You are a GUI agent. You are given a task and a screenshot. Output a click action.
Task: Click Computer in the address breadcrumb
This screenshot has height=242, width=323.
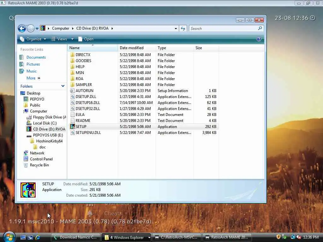click(x=61, y=28)
